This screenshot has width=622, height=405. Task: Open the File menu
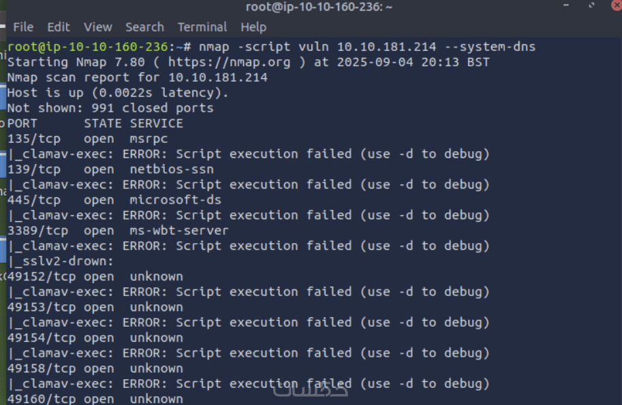(x=23, y=27)
